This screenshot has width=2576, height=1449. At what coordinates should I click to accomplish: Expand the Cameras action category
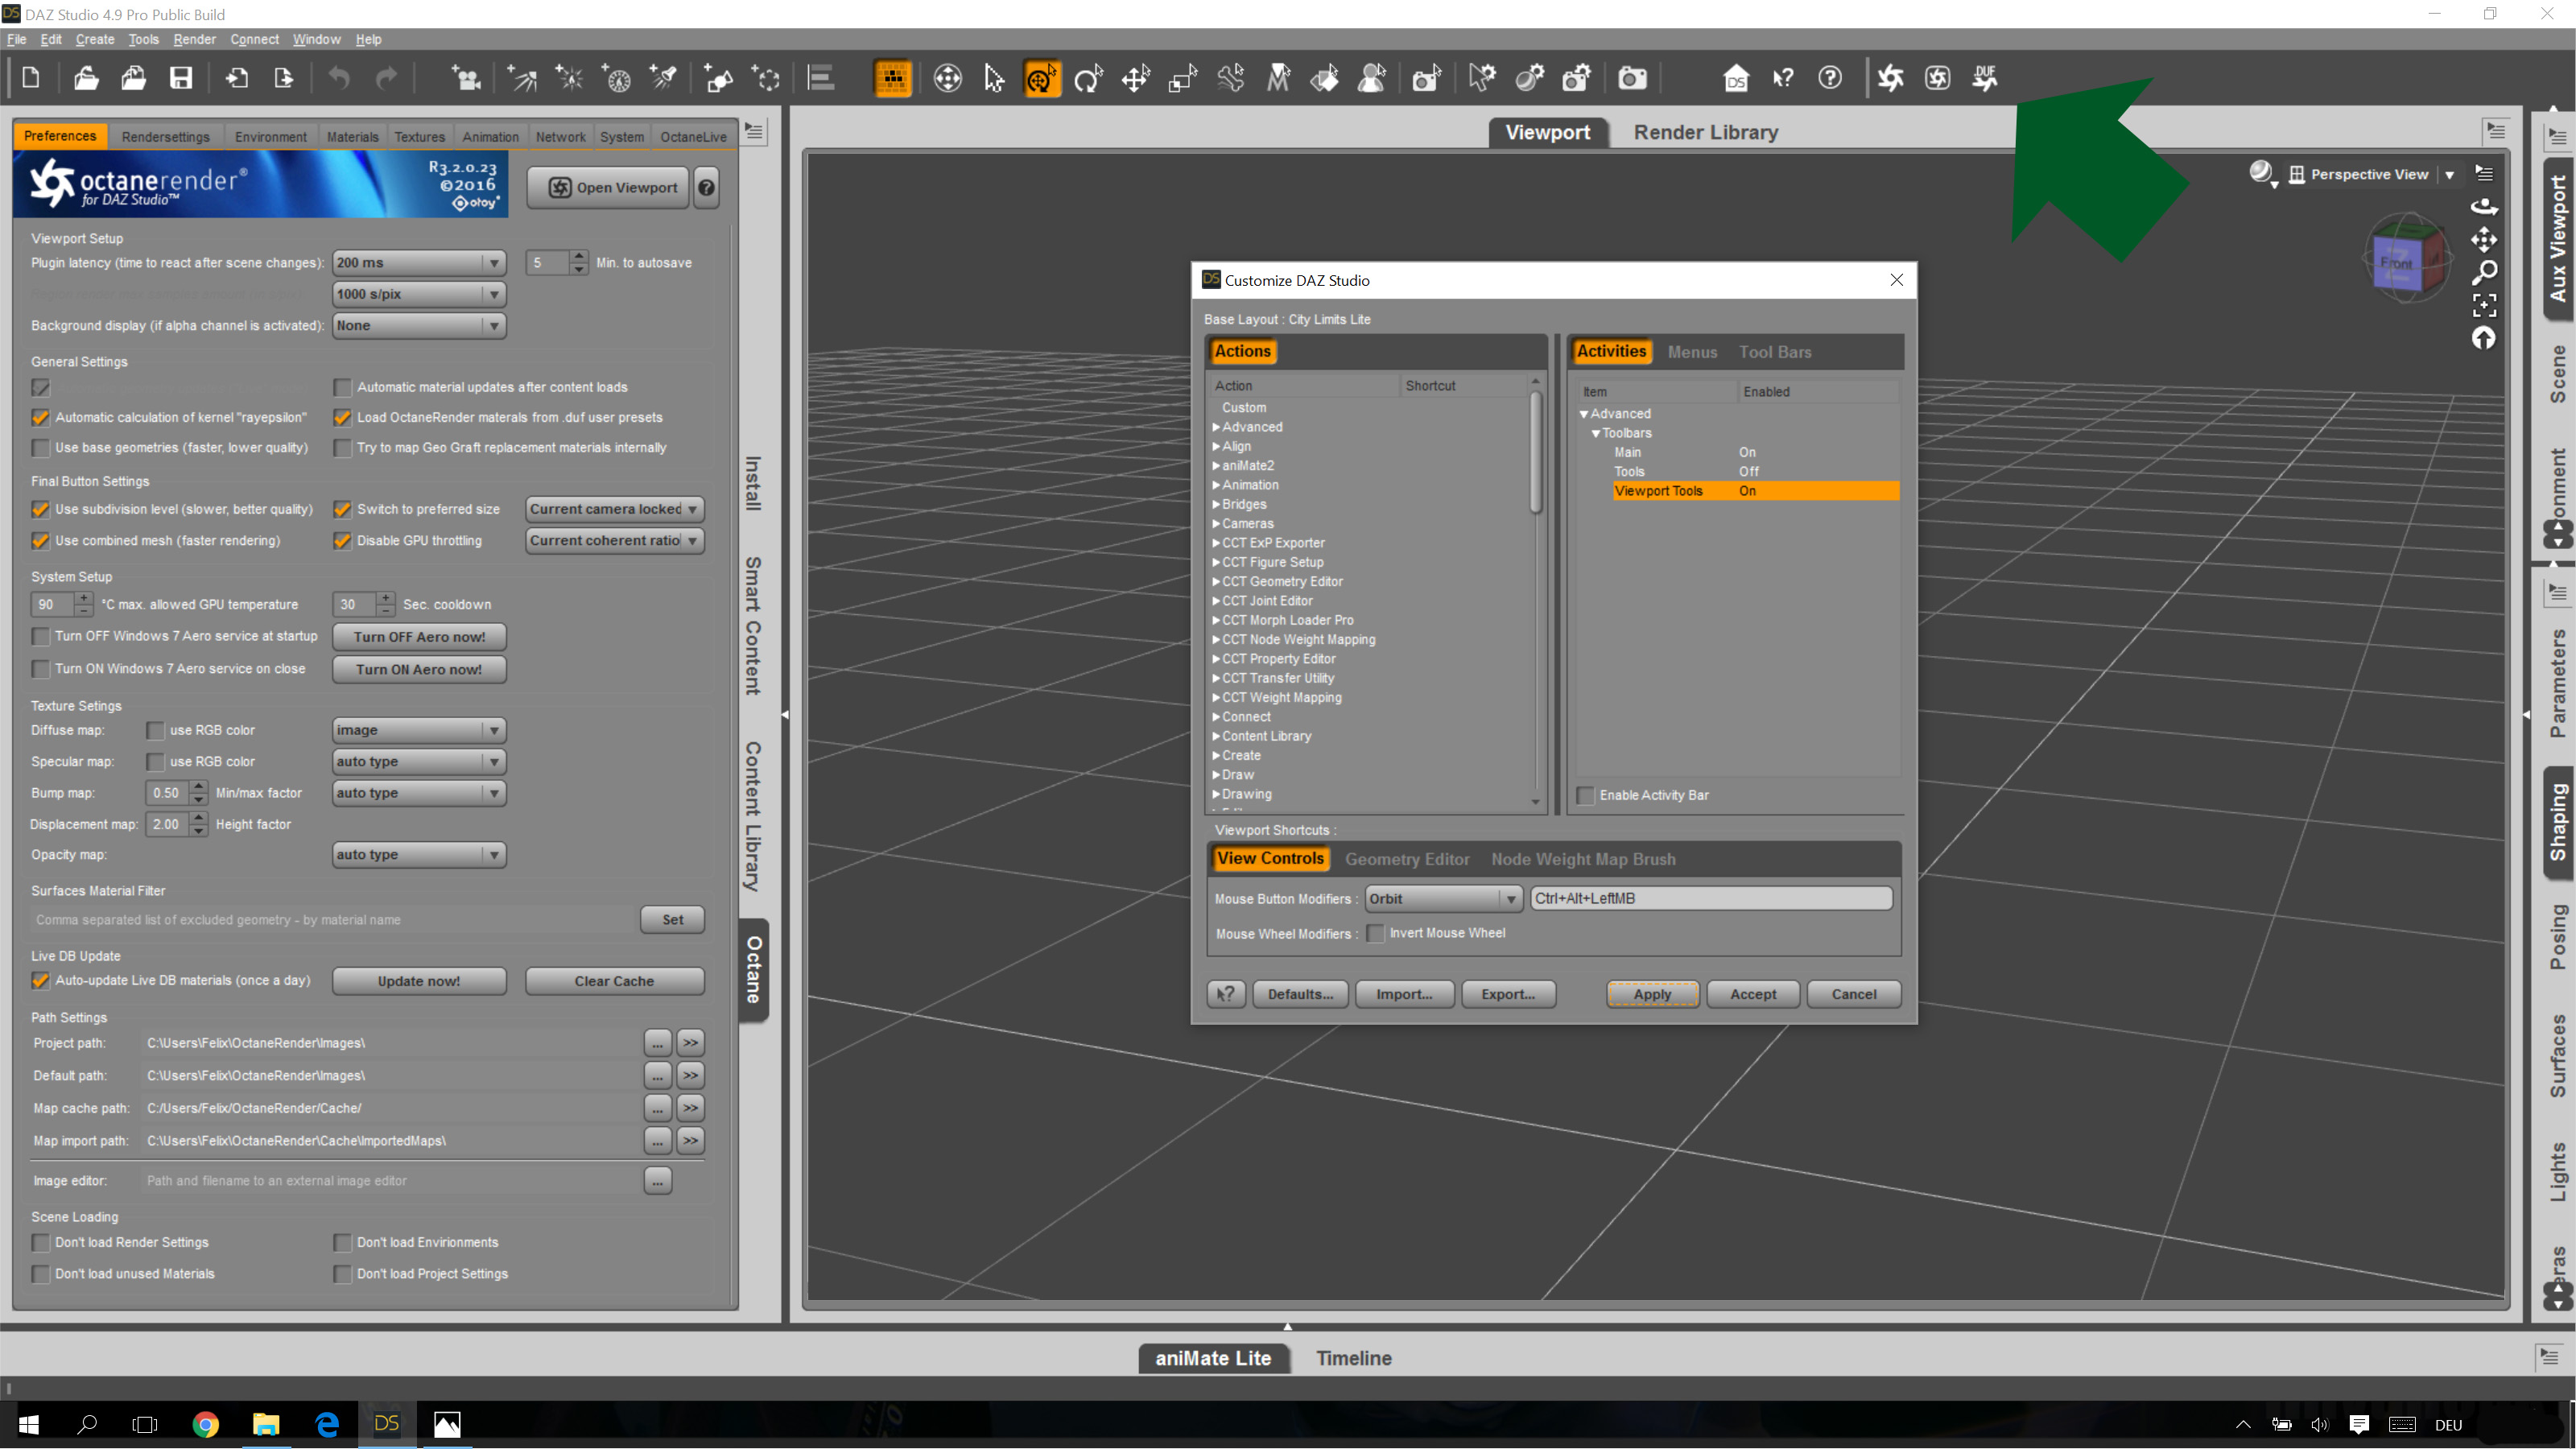(1216, 524)
